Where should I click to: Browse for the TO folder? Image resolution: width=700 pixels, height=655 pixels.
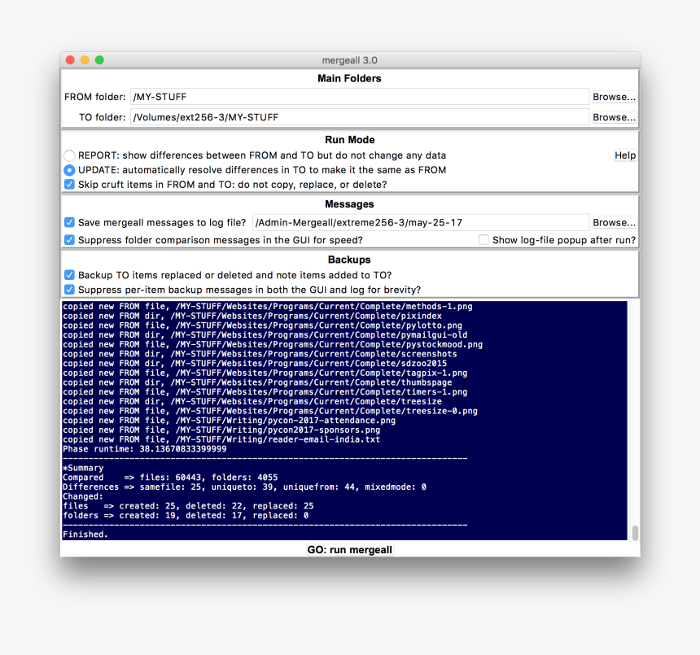pos(614,117)
